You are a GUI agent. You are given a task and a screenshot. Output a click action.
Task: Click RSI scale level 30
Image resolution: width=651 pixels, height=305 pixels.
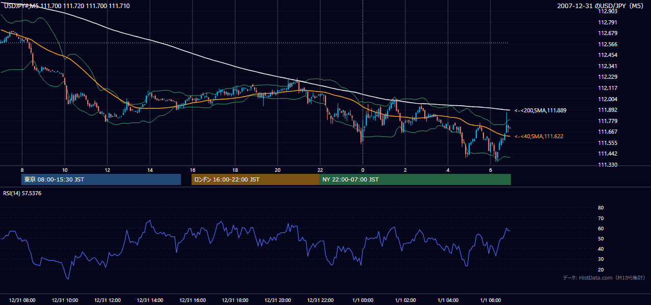[601, 259]
